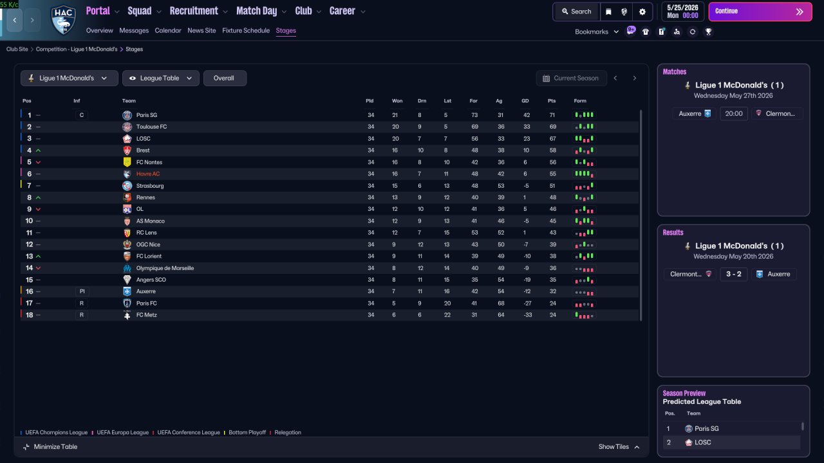Open the 3 - 2 result score
Image resolution: width=824 pixels, height=463 pixels.
tap(733, 274)
